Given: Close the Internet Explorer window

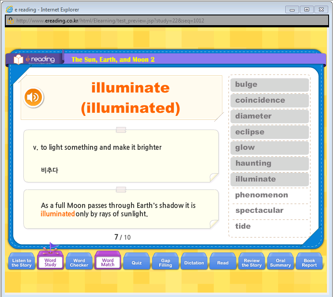Looking at the screenshot, I should pos(321,10).
